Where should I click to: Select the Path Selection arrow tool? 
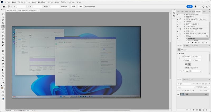3,70
